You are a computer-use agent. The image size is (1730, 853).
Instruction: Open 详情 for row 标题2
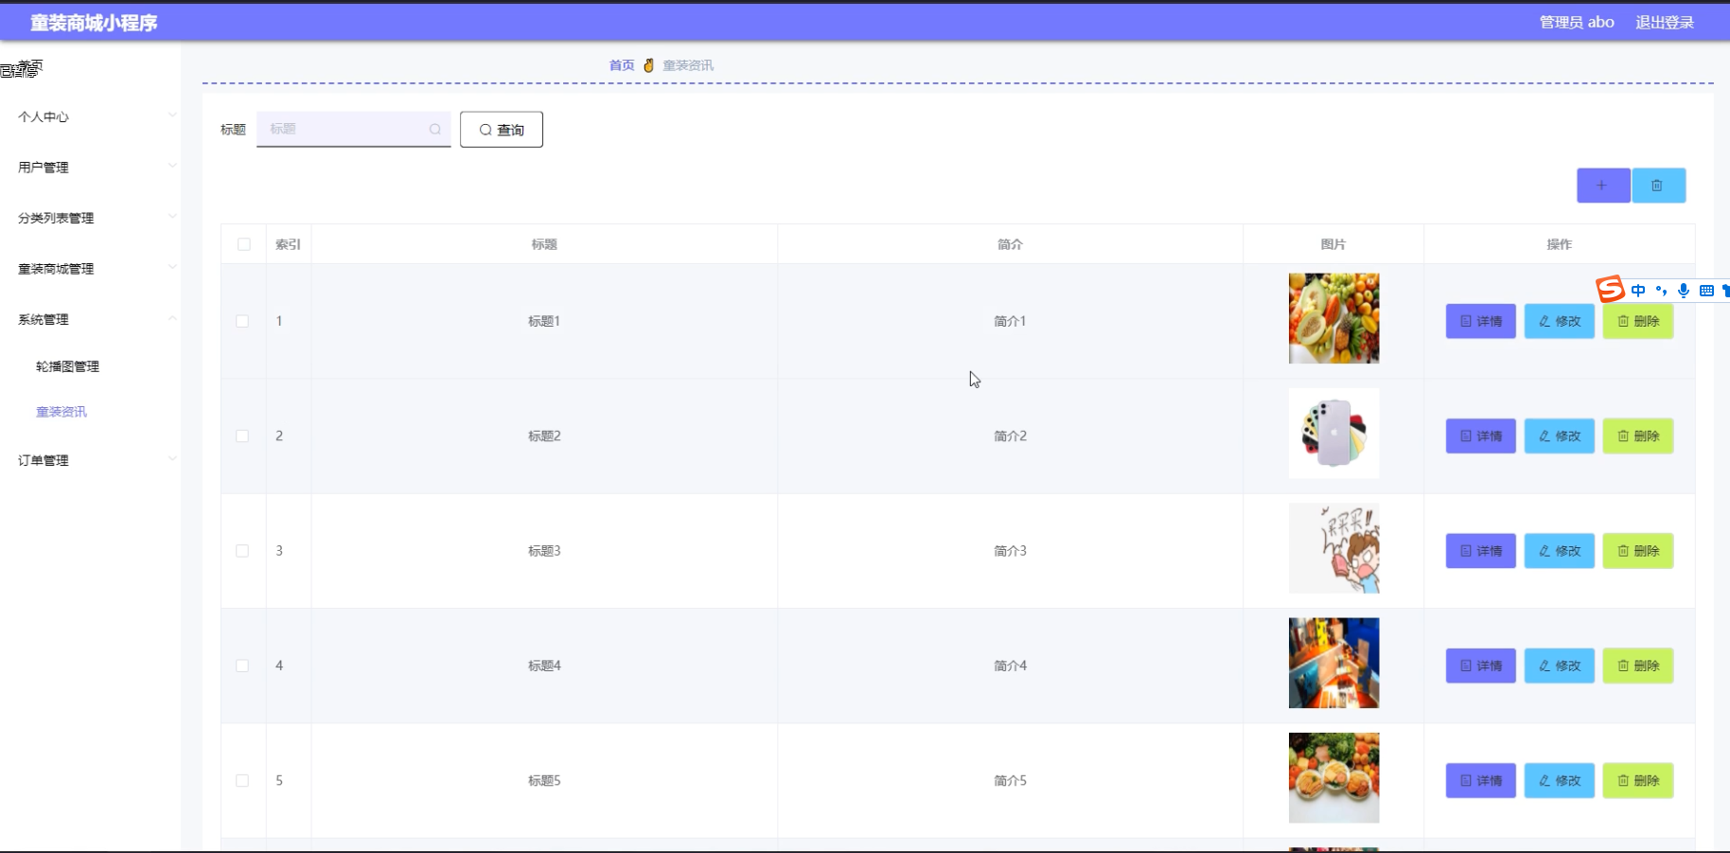1480,435
